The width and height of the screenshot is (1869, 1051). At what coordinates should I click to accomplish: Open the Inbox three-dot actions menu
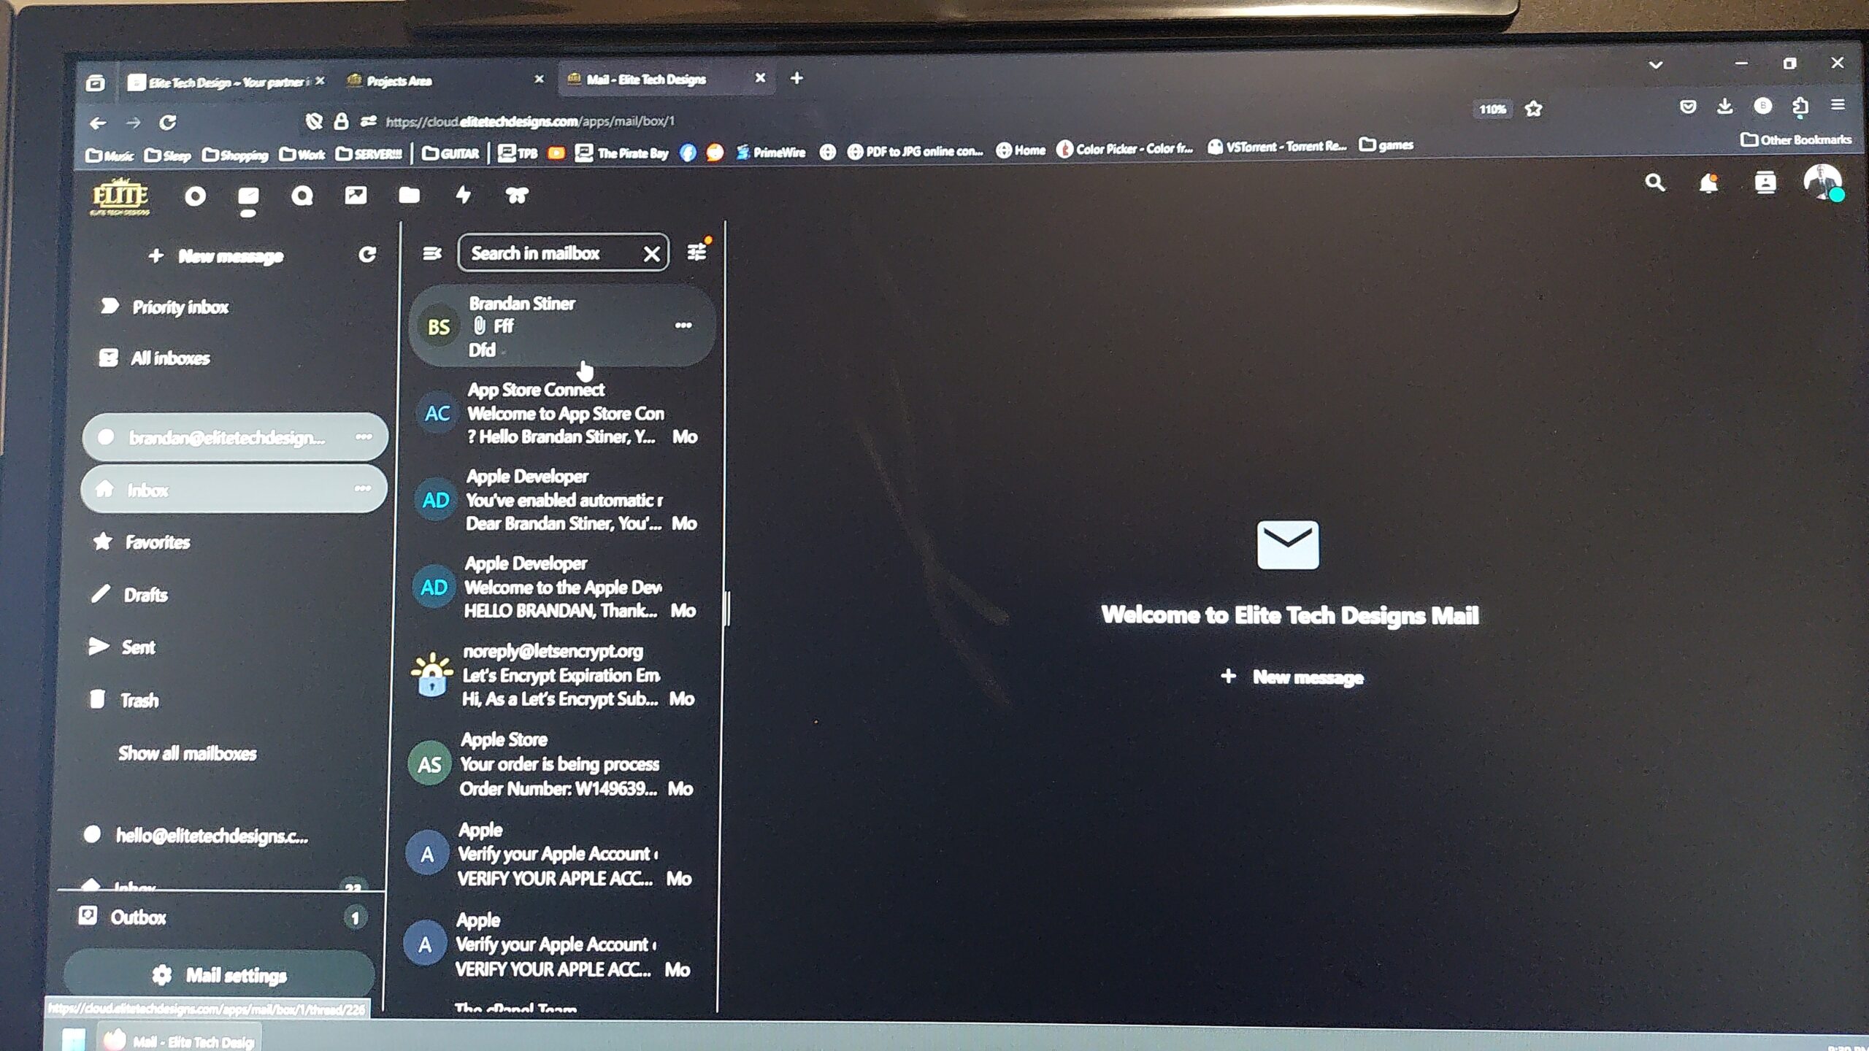363,488
